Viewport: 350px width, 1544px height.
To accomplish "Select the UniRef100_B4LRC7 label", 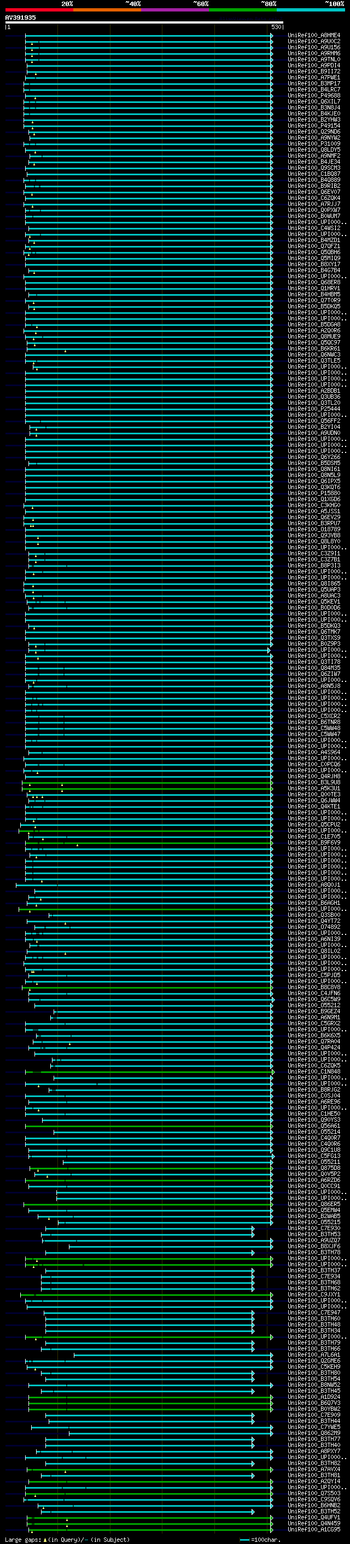I will tap(314, 89).
